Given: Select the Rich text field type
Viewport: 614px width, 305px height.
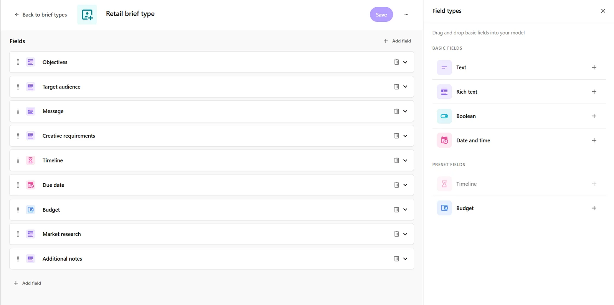Looking at the screenshot, I should pyautogui.click(x=519, y=92).
